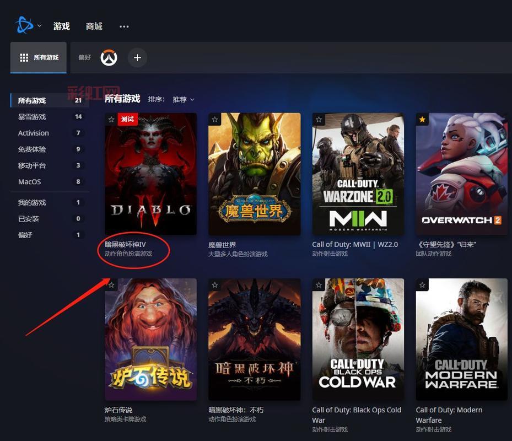This screenshot has width=512, height=441.
Task: Click the 暗黑破坏神：不朽 title link
Action: pyautogui.click(x=236, y=410)
